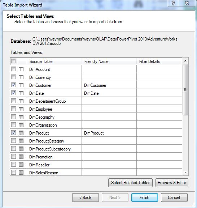This screenshot has width=197, height=208.
Task: Check the DimDepartmentGroup checkbox
Action: [x=13, y=101]
